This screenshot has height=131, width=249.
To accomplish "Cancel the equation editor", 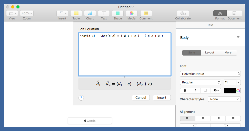I will 141,97.
